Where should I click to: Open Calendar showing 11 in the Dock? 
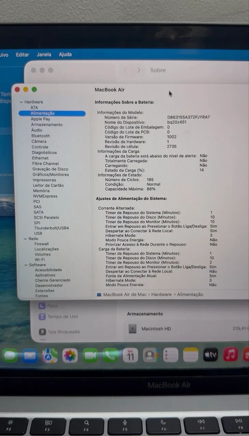pos(130,355)
